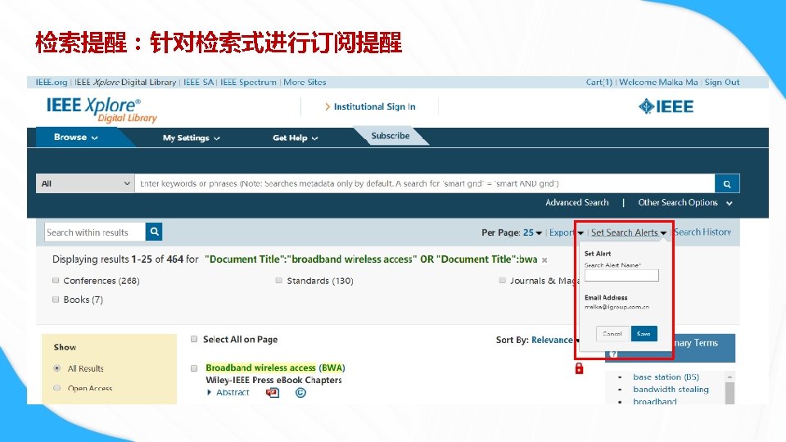Expand the Abstract disclosure triangle
The width and height of the screenshot is (786, 442).
point(209,392)
